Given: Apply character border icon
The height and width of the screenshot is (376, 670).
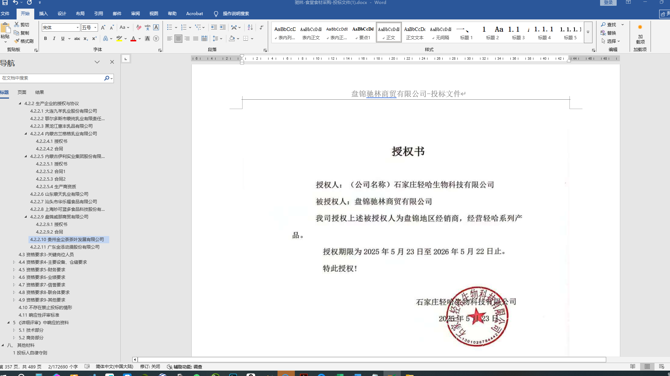Looking at the screenshot, I should coord(156,27).
